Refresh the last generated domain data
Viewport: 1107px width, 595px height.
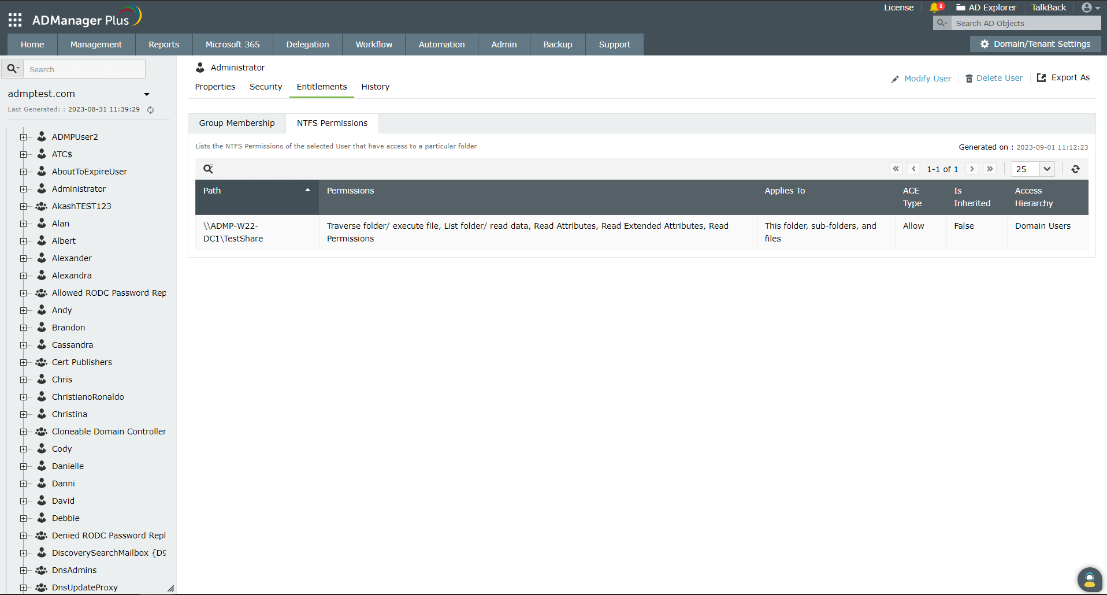pyautogui.click(x=150, y=110)
